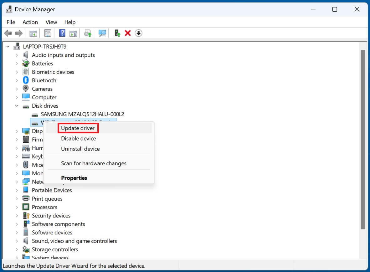Screen dimensions: 370x272
Task: Click the Scan for hardware changes toolbar icon
Action: 102,33
